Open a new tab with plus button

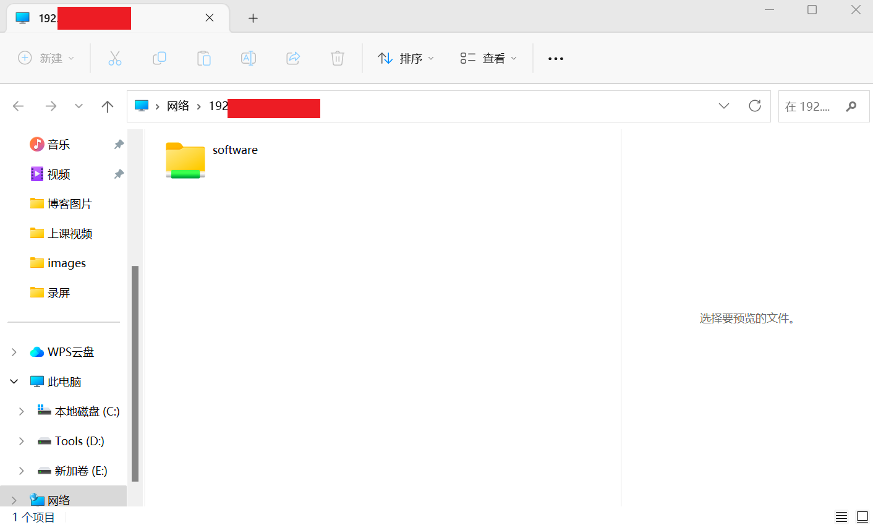[253, 18]
